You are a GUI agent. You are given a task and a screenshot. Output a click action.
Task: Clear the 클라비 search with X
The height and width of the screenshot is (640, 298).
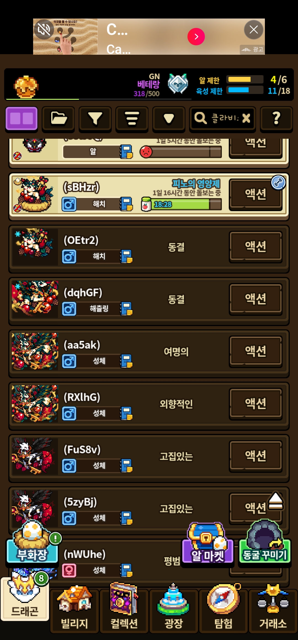tap(246, 118)
